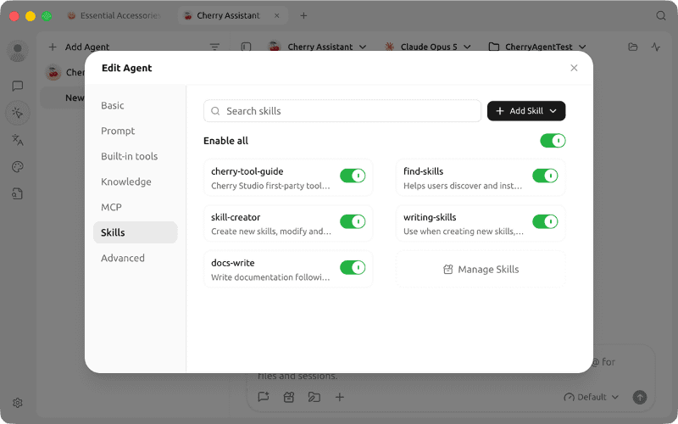The height and width of the screenshot is (424, 678).
Task: Disable the cherry-tool-guide skill
Action: pyautogui.click(x=353, y=176)
